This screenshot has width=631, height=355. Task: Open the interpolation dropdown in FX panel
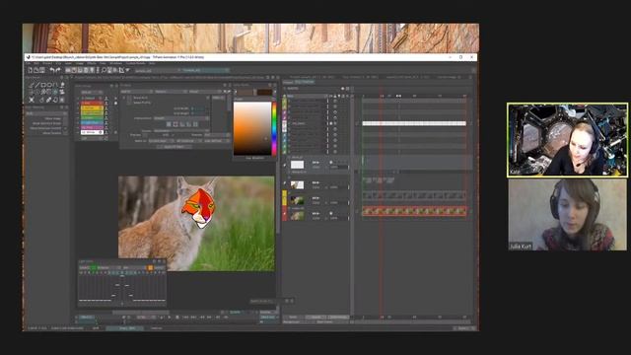[x=181, y=118]
